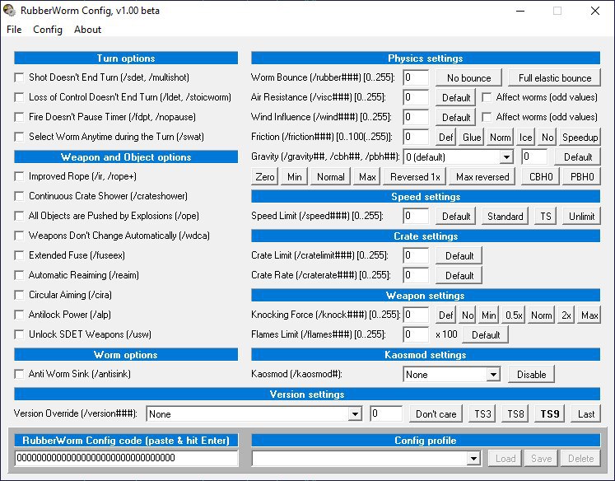
Task: Toggle Automatic Reaiming checkbox
Action: [x=19, y=275]
